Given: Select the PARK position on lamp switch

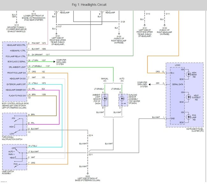Looking at the screenshot, I should [11, 154].
